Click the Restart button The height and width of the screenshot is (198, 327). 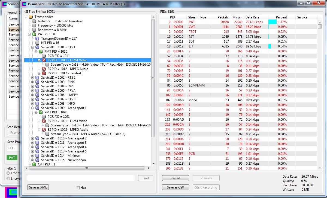tap(175, 178)
